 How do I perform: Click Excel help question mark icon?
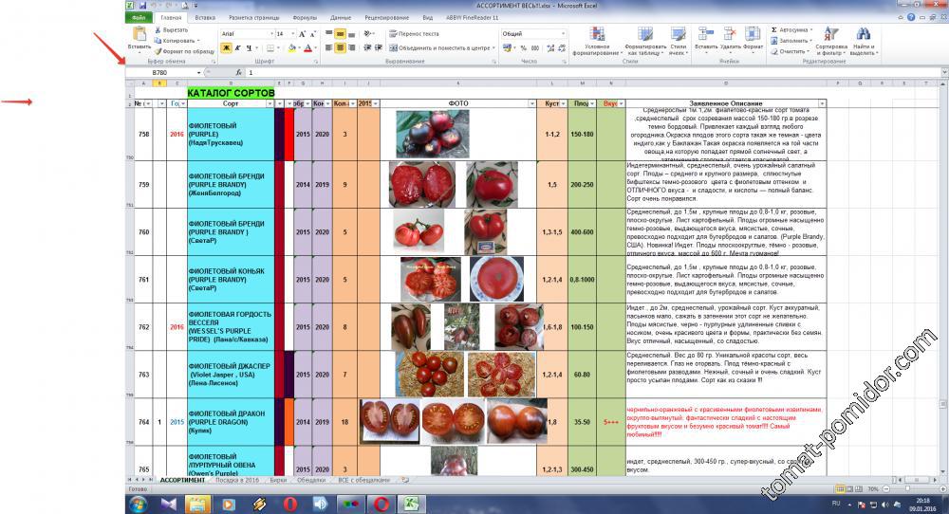tap(911, 17)
